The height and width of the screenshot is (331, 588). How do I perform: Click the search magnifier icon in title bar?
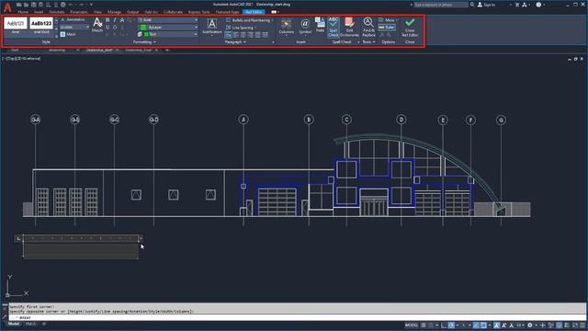point(472,5)
